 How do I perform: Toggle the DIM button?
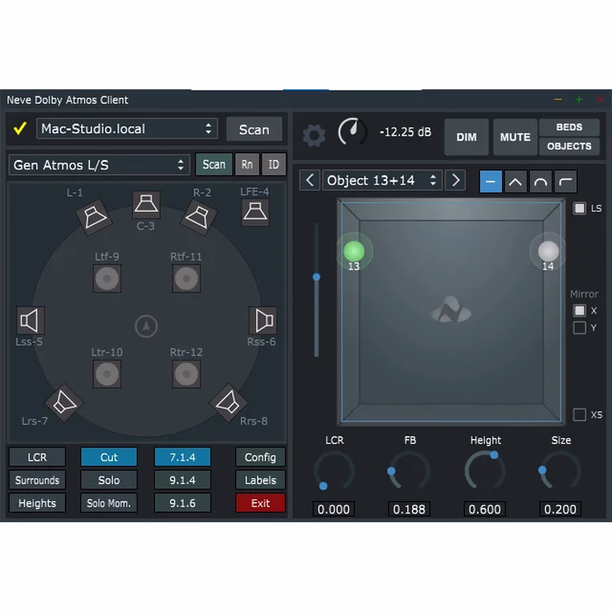(x=467, y=137)
